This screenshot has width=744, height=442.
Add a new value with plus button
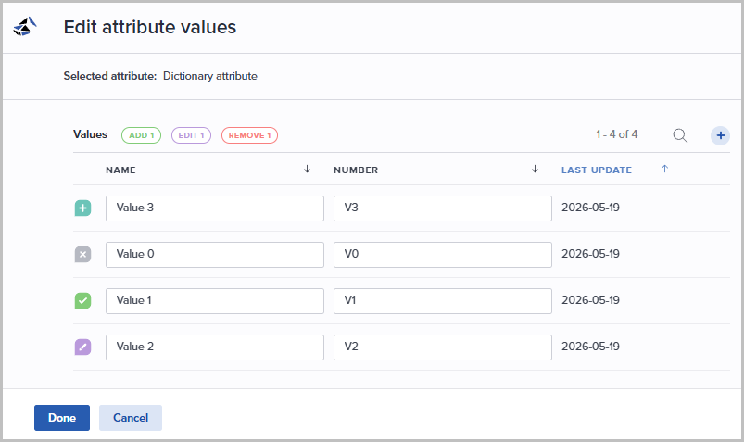point(720,135)
